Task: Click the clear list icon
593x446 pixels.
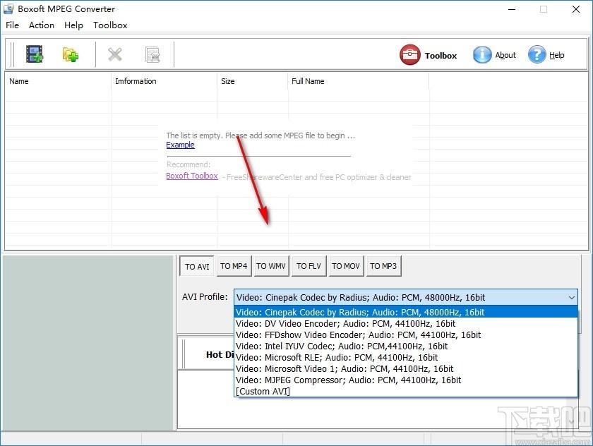Action: click(152, 55)
